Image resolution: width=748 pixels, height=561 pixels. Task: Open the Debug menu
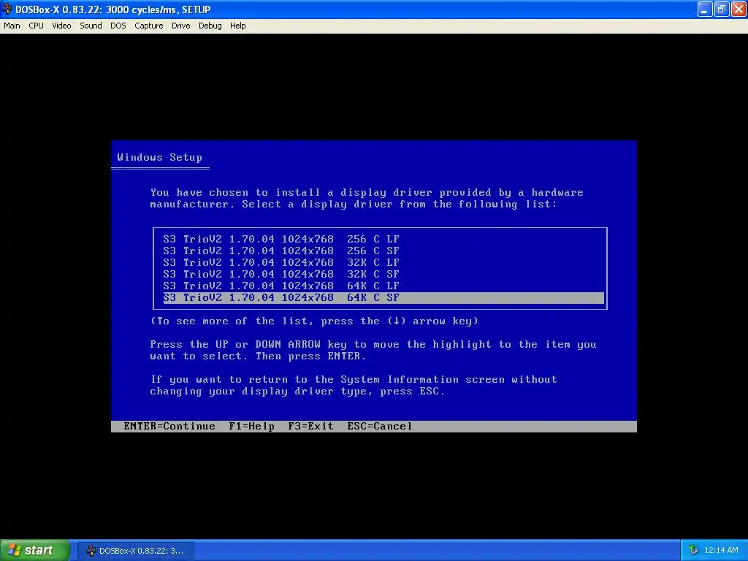coord(210,26)
